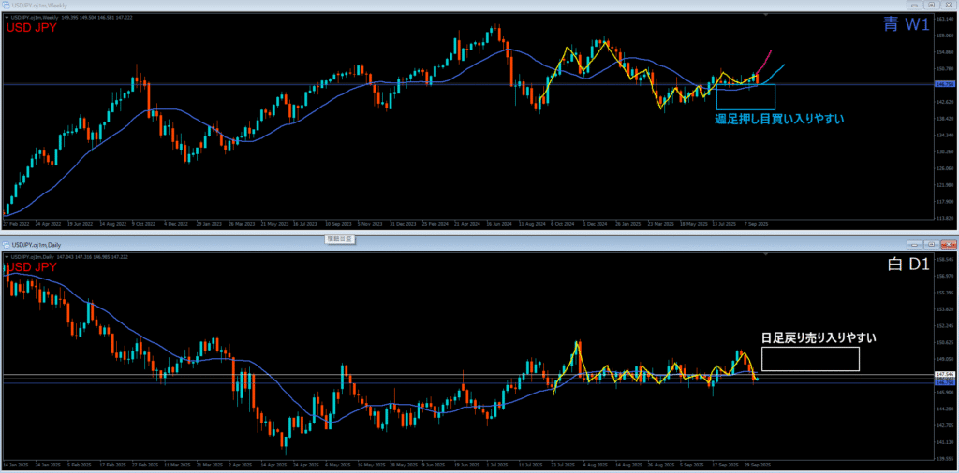Minimize the USDJPY Daily chart window
The height and width of the screenshot is (473, 959).
tap(912, 244)
